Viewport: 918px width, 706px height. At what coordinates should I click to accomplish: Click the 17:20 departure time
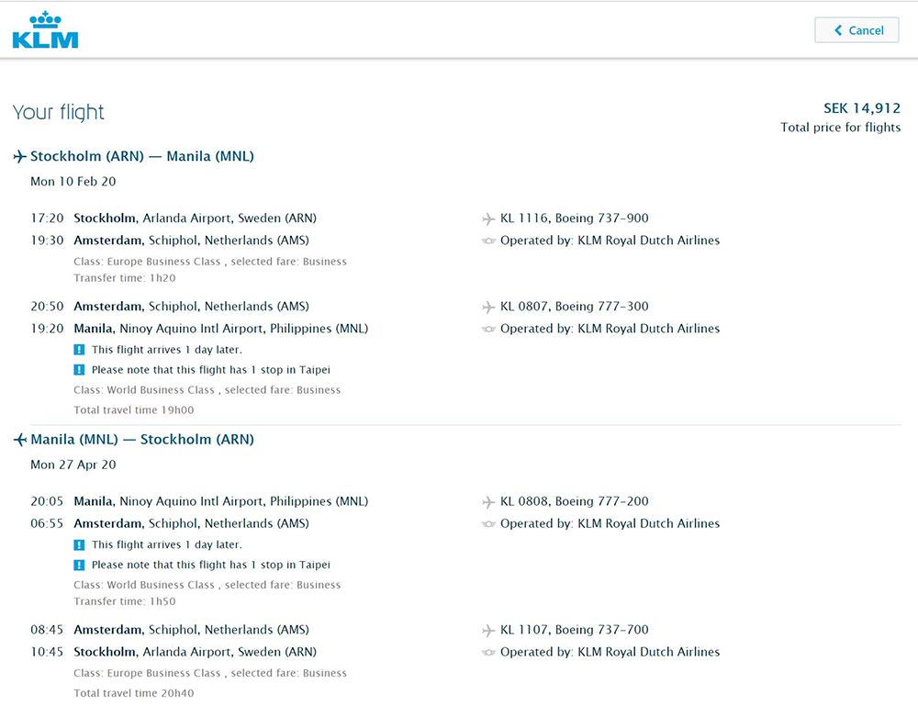[x=47, y=219]
